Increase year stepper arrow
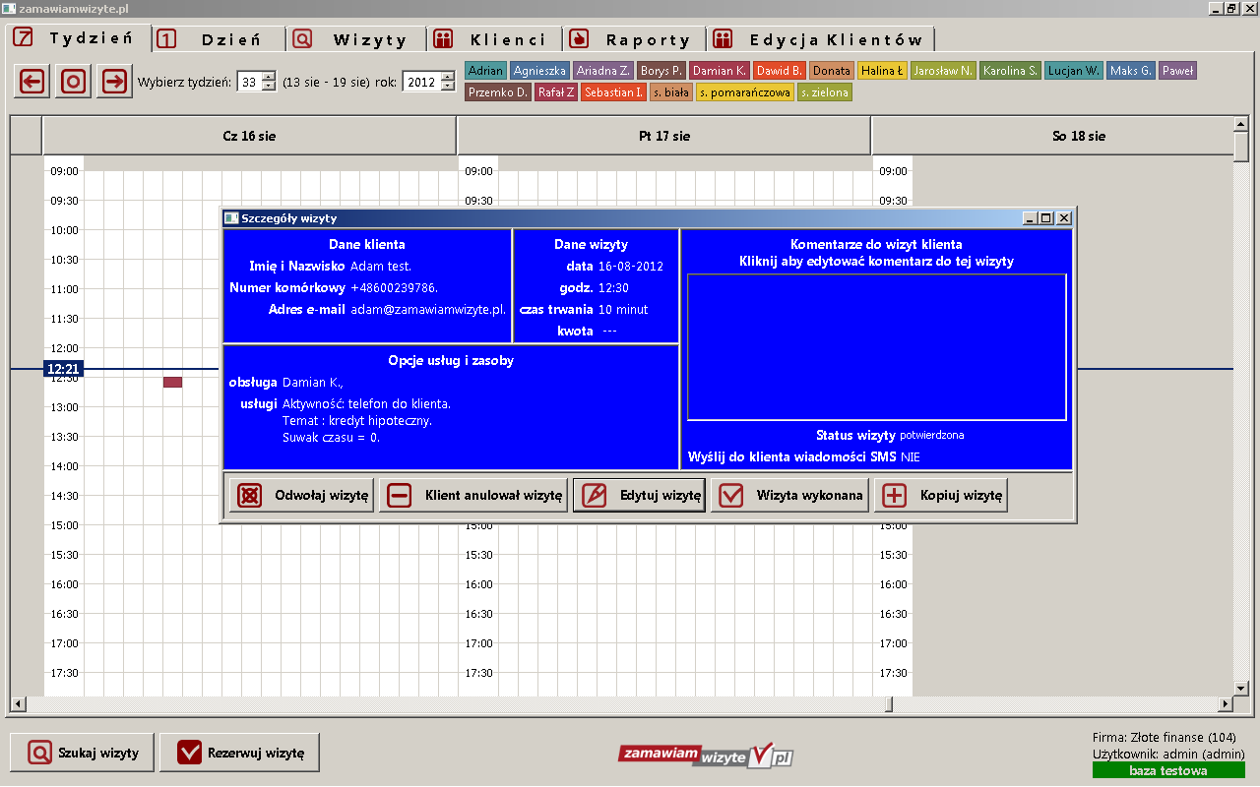The image size is (1260, 787). coord(446,78)
